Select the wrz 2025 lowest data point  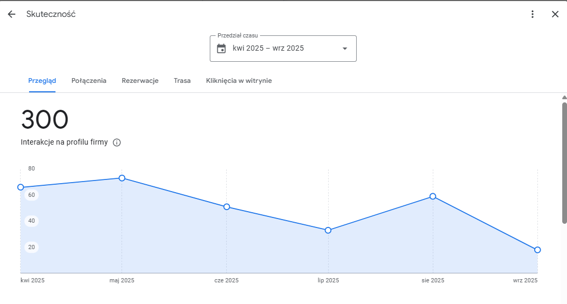[537, 250]
